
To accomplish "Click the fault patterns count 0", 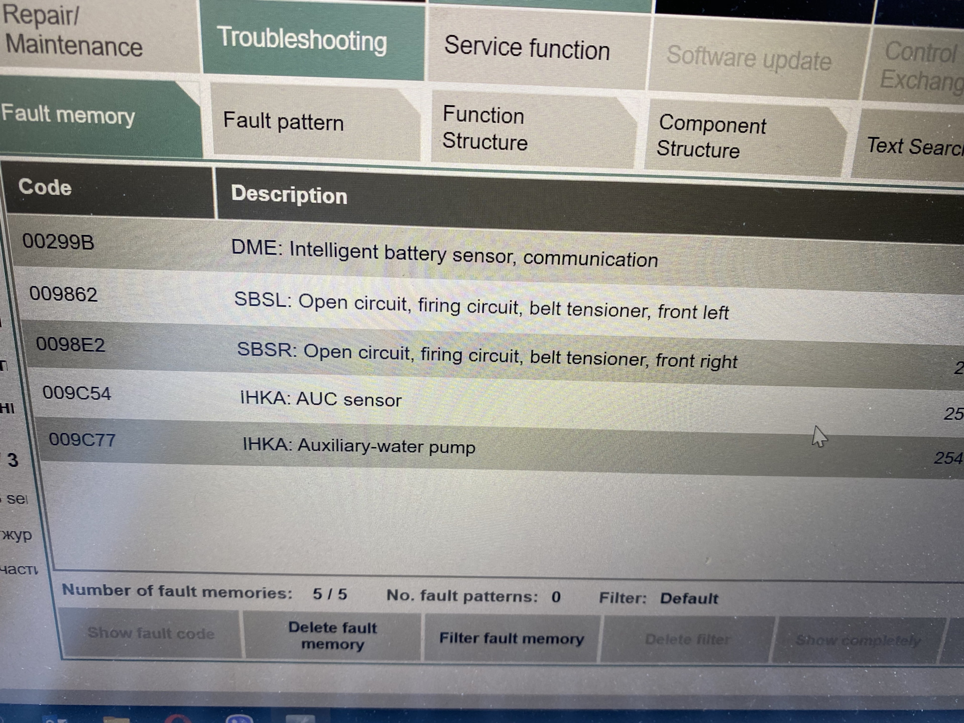I will coord(556,597).
